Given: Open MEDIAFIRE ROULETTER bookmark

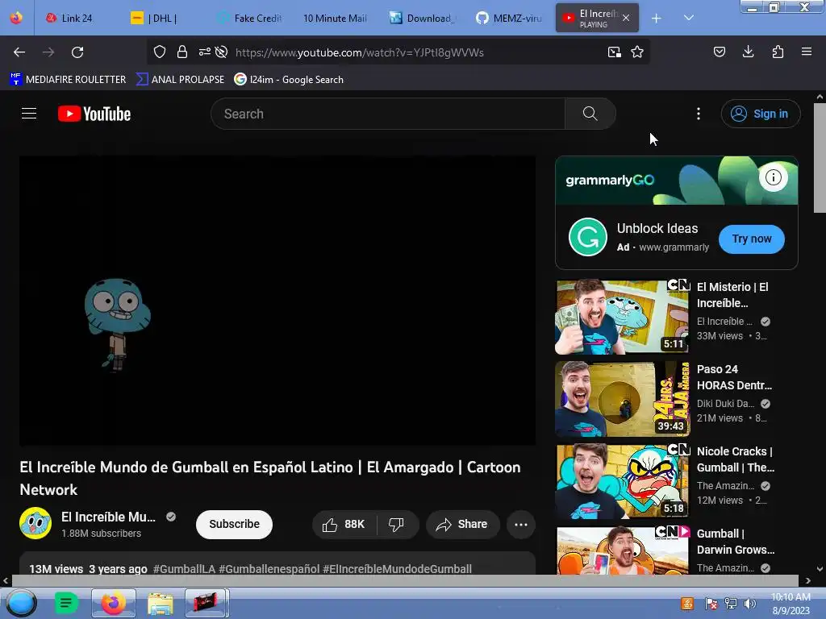Looking at the screenshot, I should [x=68, y=80].
